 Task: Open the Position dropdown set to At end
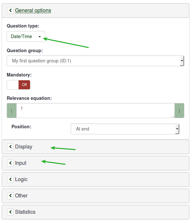click(x=125, y=129)
